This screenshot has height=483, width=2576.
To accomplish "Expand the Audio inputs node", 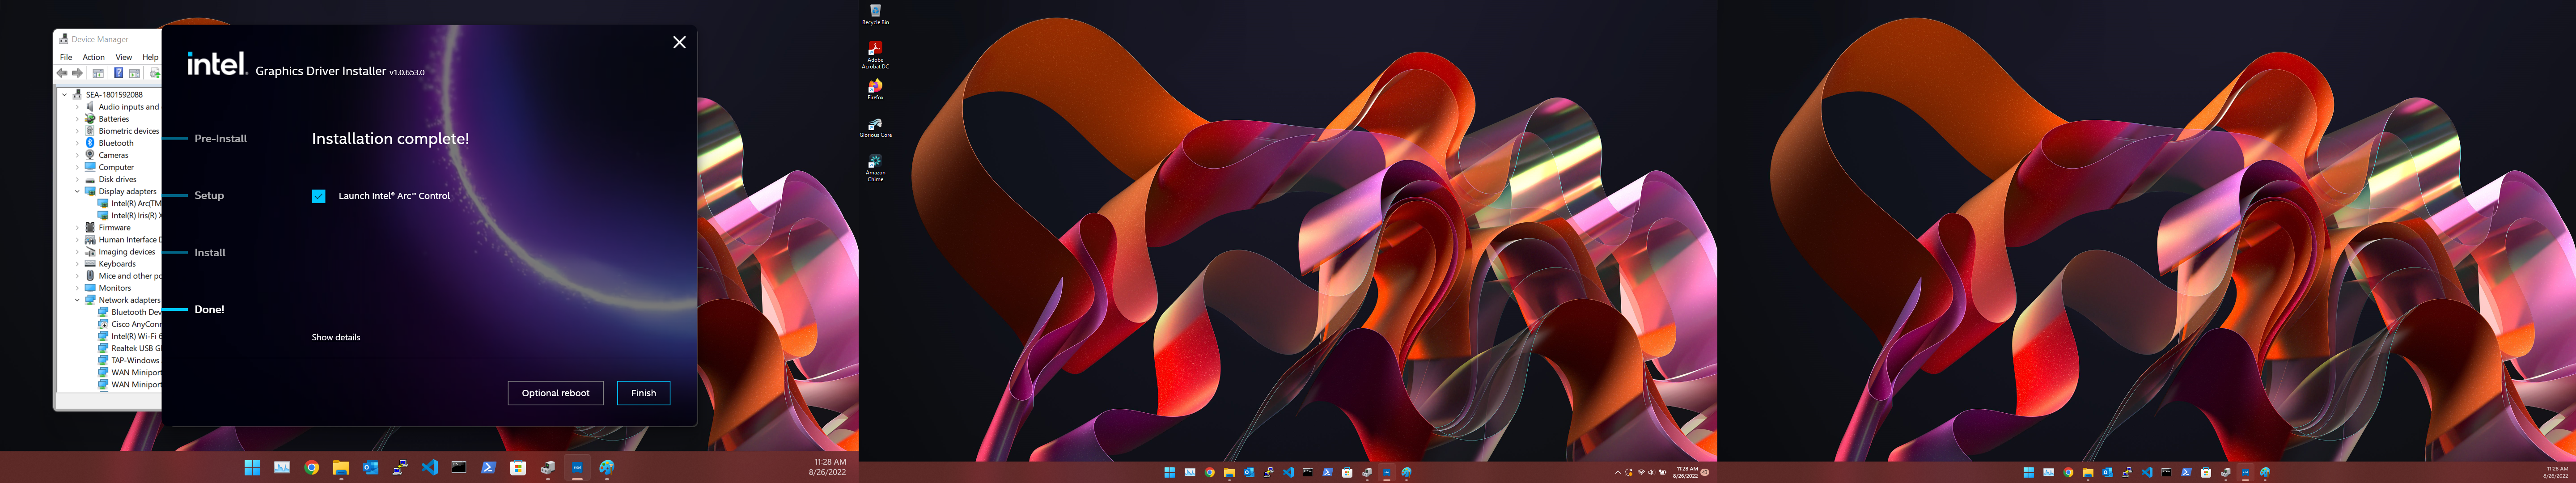I will click(77, 107).
